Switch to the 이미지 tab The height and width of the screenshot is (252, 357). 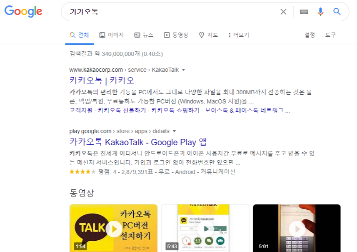click(112, 35)
